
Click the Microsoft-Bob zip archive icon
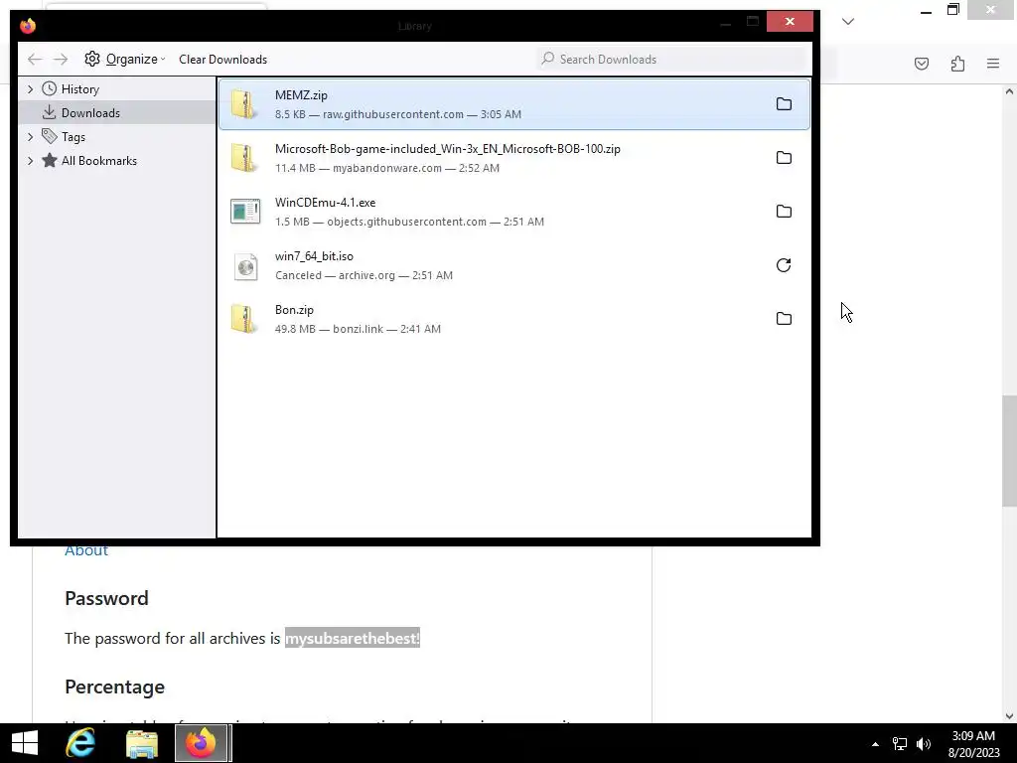click(x=245, y=158)
